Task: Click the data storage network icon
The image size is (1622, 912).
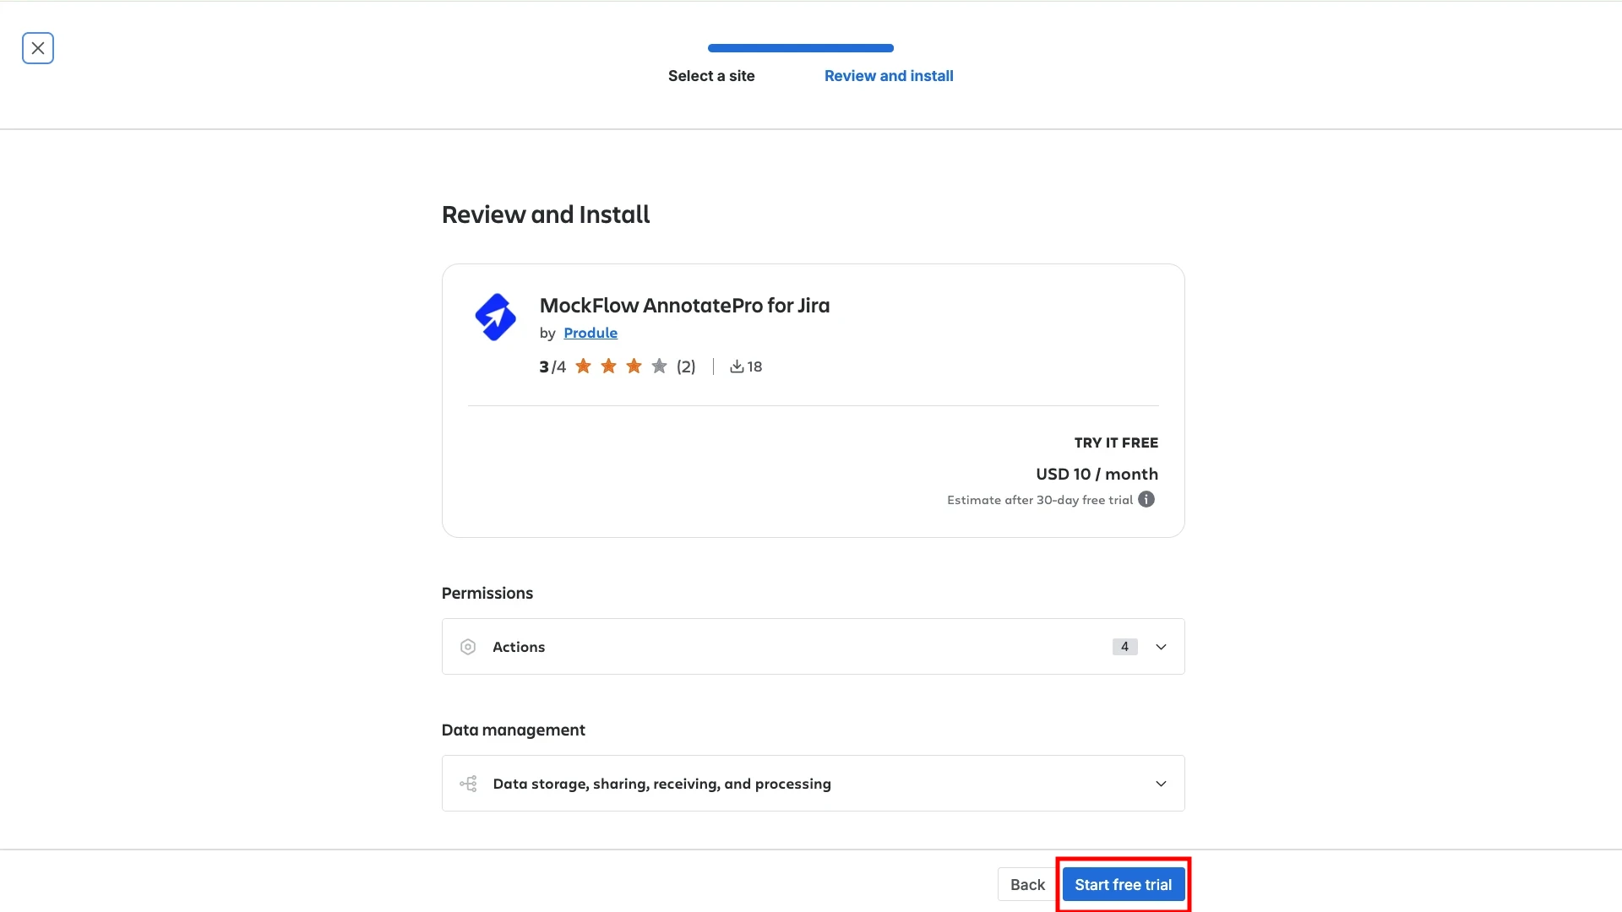Action: coord(468,783)
